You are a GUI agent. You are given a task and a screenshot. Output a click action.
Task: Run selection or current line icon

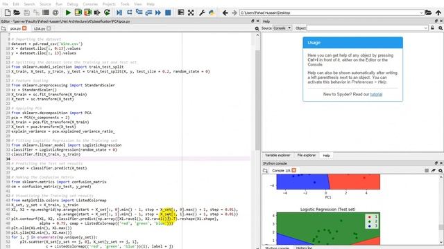[97, 12]
